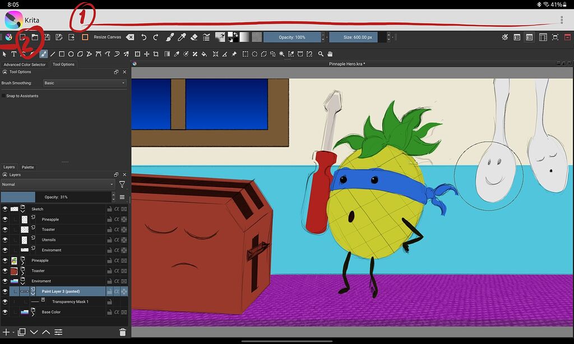The height and width of the screenshot is (344, 574).
Task: Hide the Sketch layer
Action: click(x=5, y=208)
